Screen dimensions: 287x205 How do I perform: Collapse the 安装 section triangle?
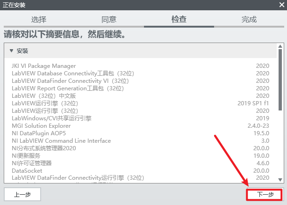pyautogui.click(x=12, y=51)
